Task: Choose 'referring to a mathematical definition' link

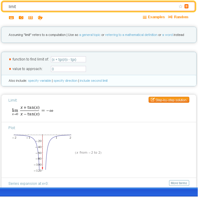Action: click(x=131, y=35)
